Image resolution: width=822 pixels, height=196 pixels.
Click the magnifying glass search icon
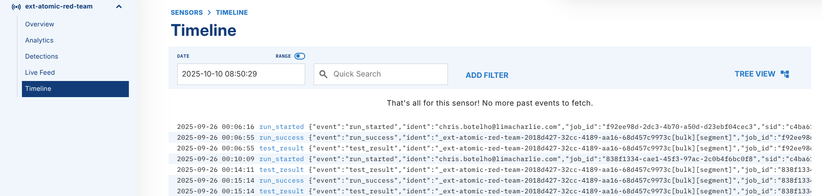click(324, 74)
